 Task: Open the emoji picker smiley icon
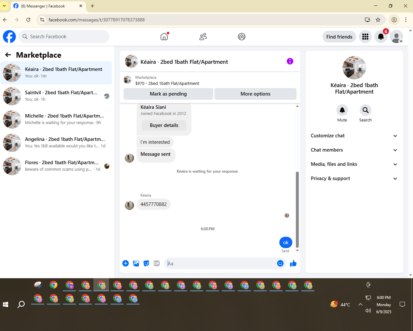pyautogui.click(x=280, y=263)
